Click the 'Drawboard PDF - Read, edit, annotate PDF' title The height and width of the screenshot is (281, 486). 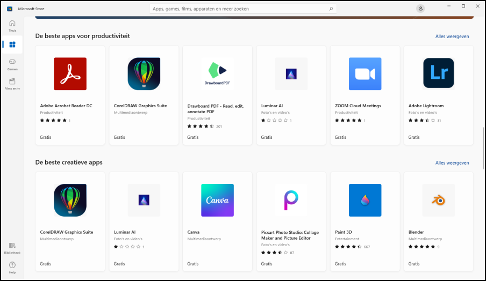tap(216, 109)
